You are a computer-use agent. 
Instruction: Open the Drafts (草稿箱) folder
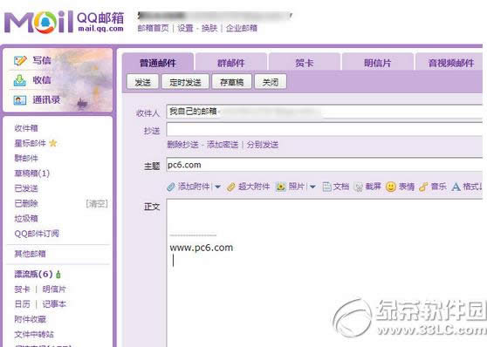click(32, 173)
